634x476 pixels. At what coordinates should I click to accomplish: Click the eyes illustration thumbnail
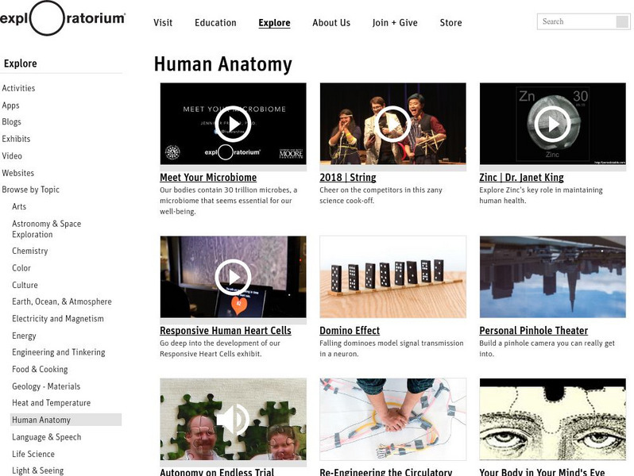point(552,419)
